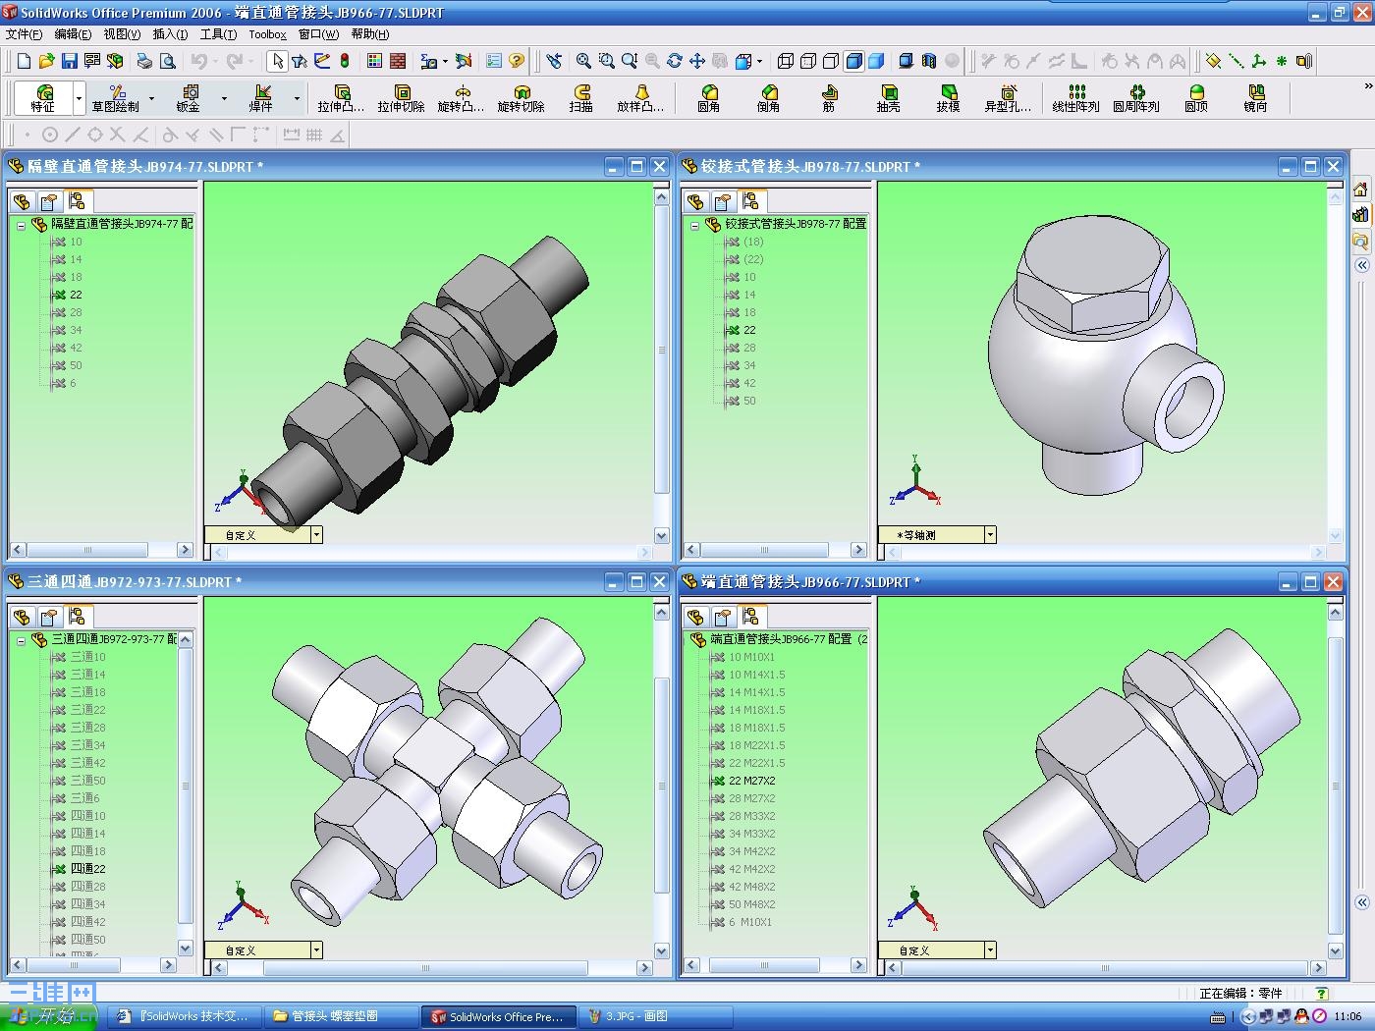Collapse 铰接式管接头JB978-77 tree root
Image resolution: width=1375 pixels, height=1031 pixels.
(x=694, y=225)
